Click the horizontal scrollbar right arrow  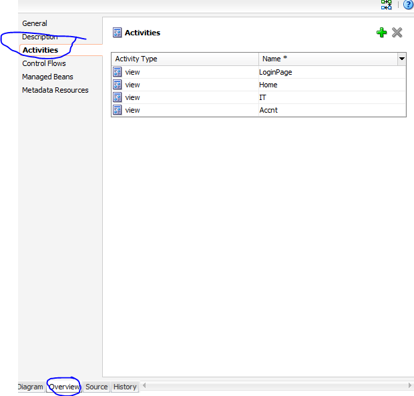(410, 385)
